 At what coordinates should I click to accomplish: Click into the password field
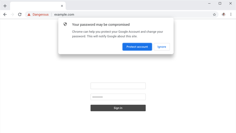point(118,97)
